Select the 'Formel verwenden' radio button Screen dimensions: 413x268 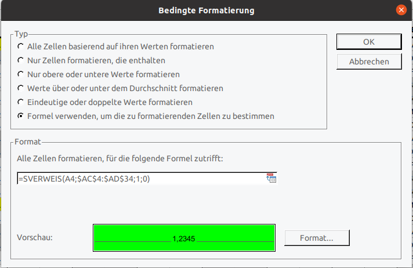pos(21,116)
